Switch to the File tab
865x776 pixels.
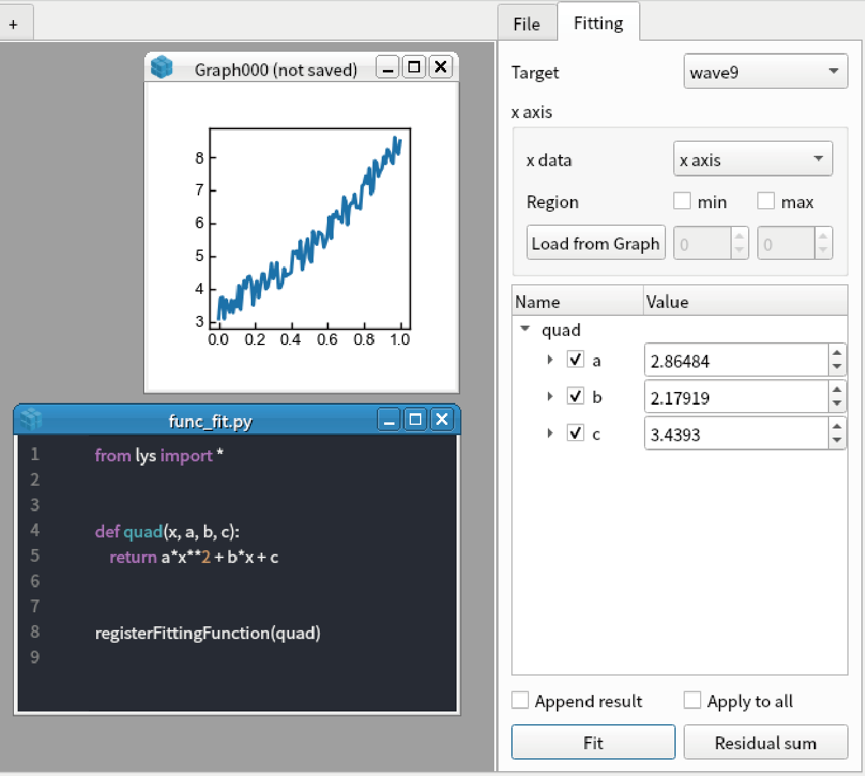click(527, 24)
